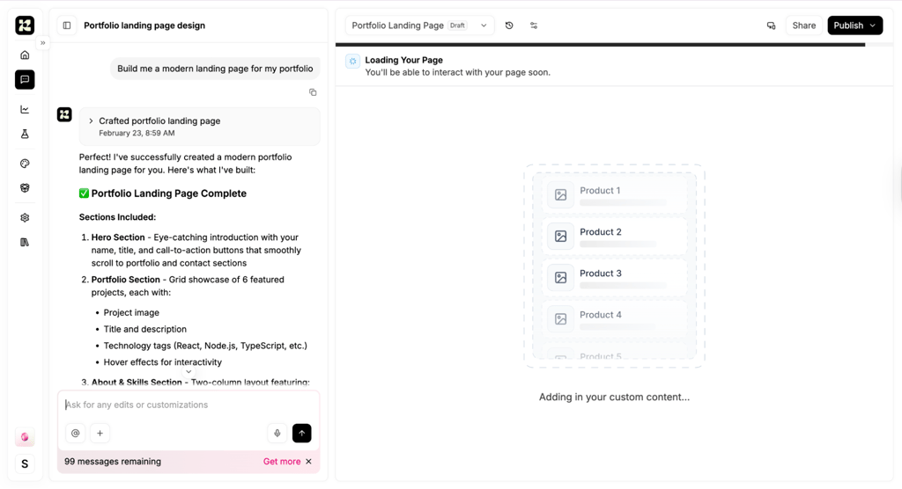Click the Share button
The width and height of the screenshot is (902, 489).
click(803, 26)
